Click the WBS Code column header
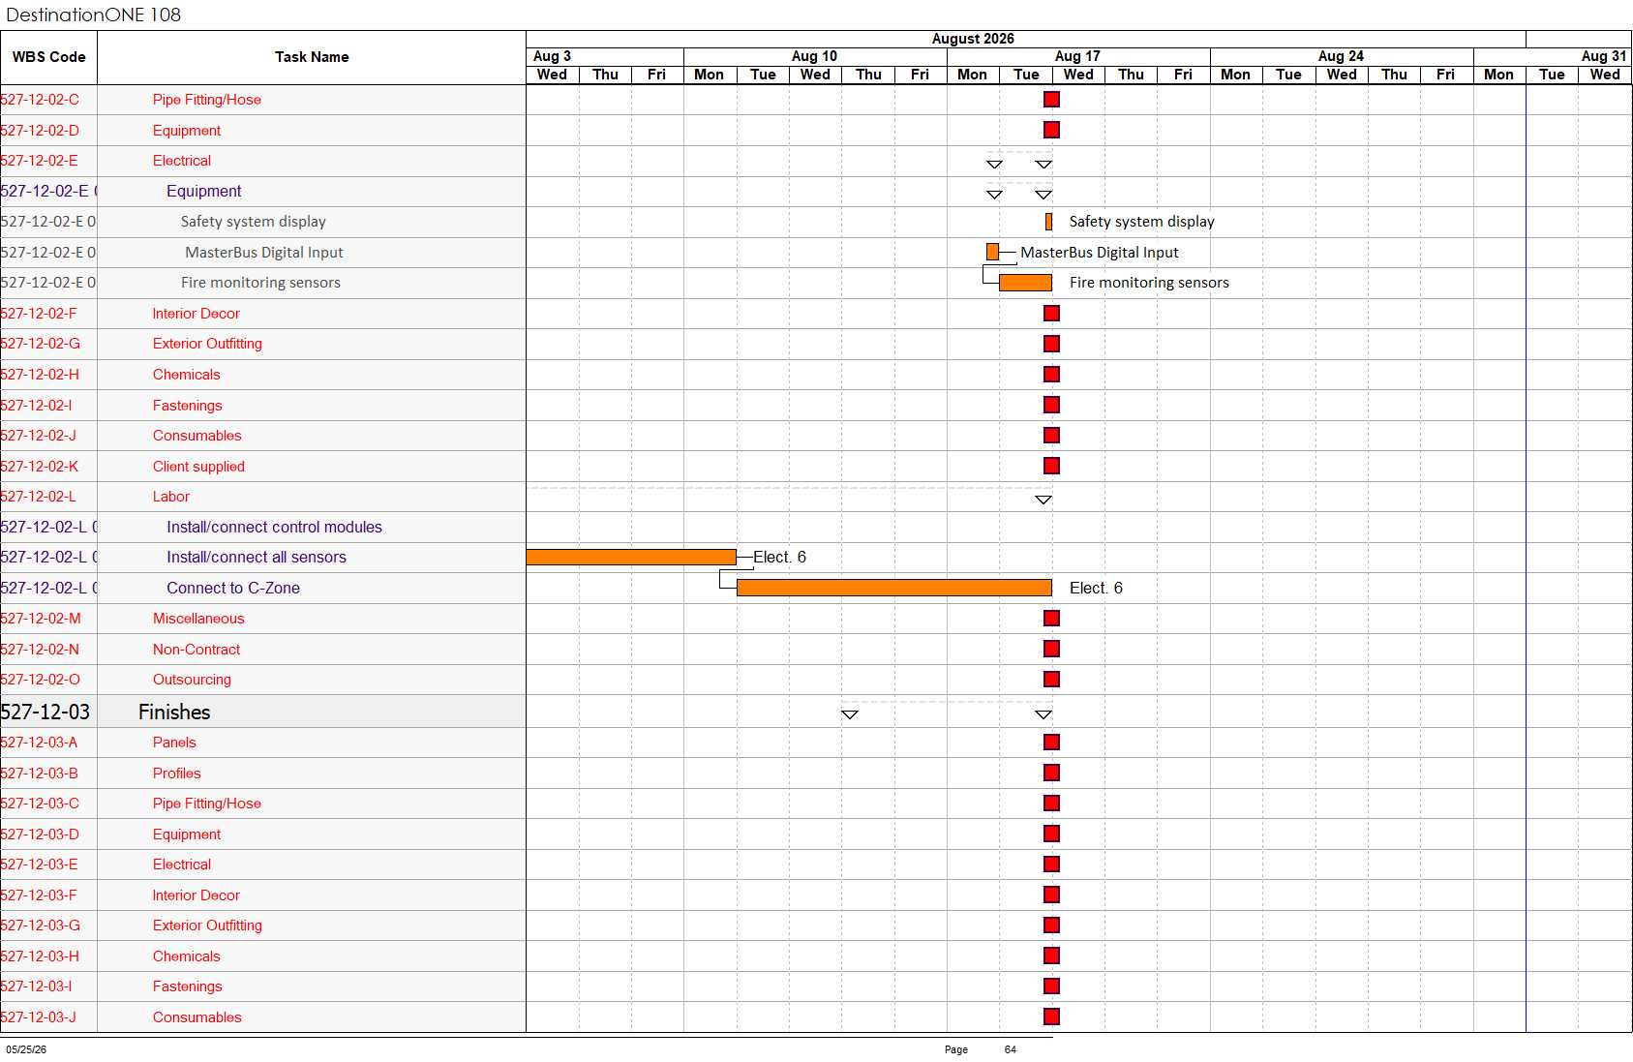Image resolution: width=1633 pixels, height=1062 pixels. [48, 57]
